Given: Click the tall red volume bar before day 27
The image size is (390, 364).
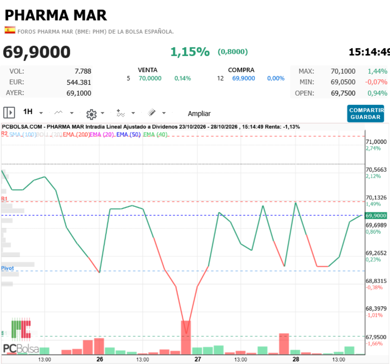Looking at the screenshot, I should coord(186,337).
